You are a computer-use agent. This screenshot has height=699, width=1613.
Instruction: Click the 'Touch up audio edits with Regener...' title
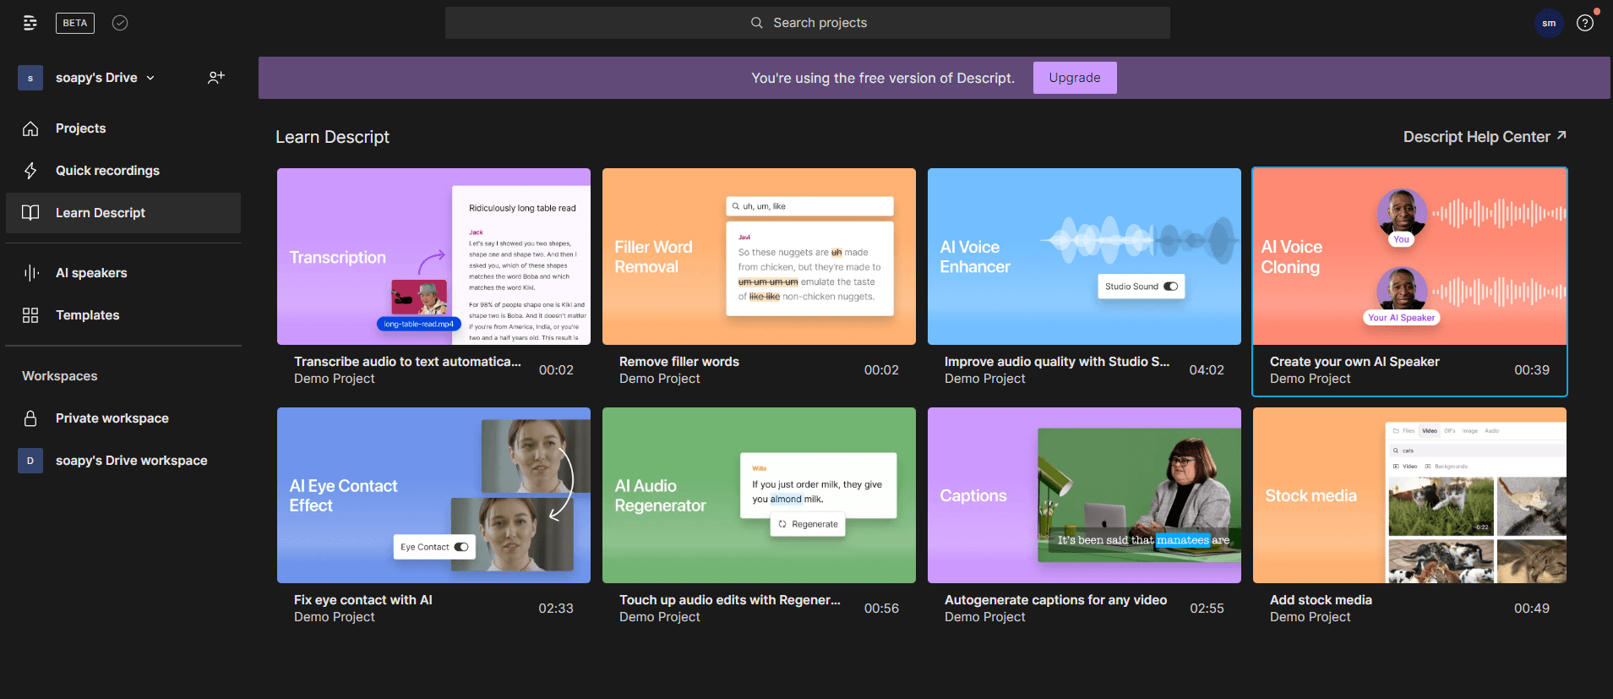[x=730, y=600]
